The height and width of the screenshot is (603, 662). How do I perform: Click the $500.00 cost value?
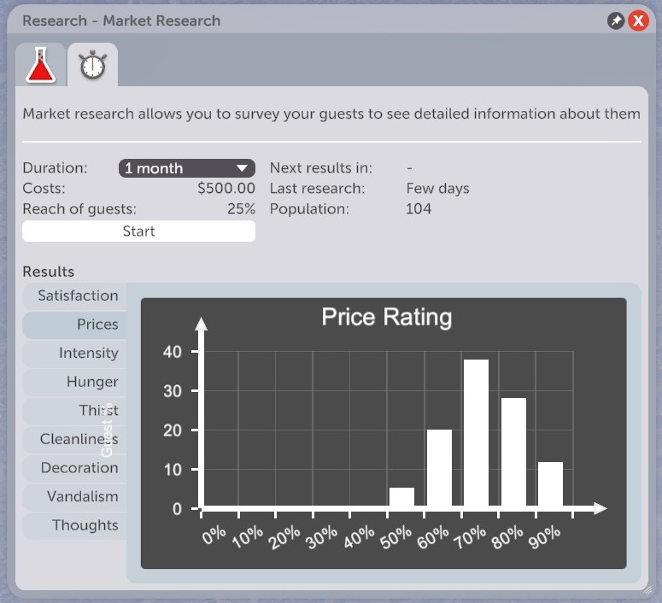226,189
